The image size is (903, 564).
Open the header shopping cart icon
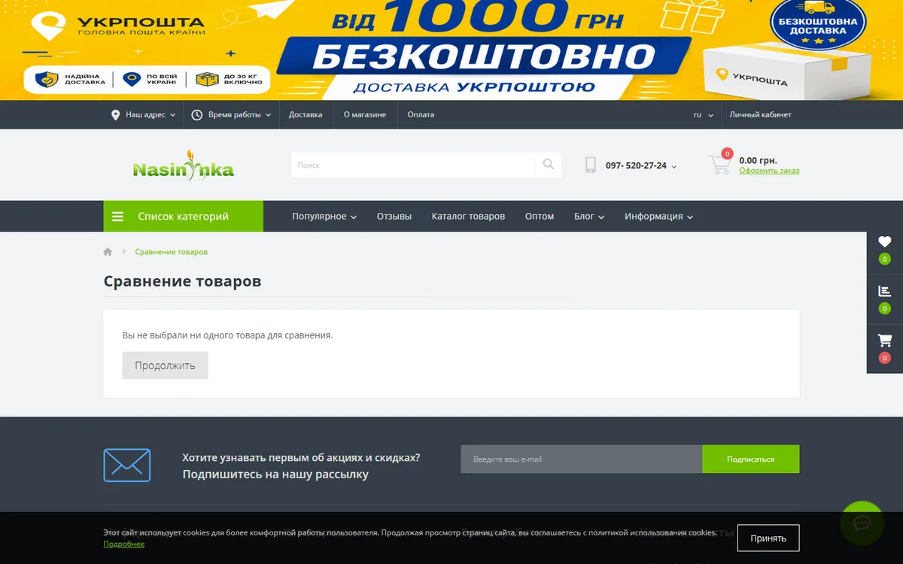point(719,164)
